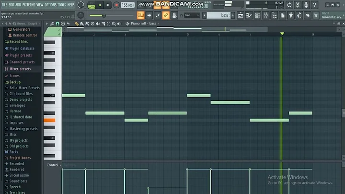Select the Generators item in browser
This screenshot has width=345, height=194.
(x=22, y=29)
